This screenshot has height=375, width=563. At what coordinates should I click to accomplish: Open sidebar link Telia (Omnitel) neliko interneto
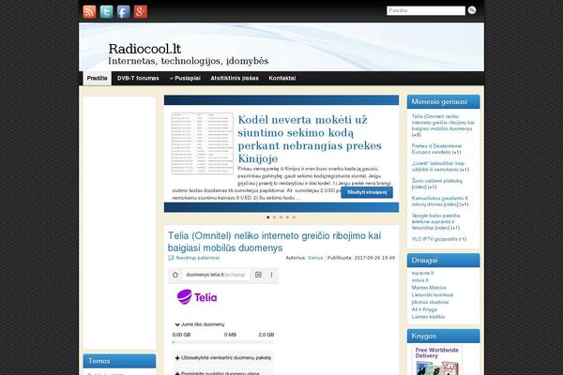tap(443, 123)
